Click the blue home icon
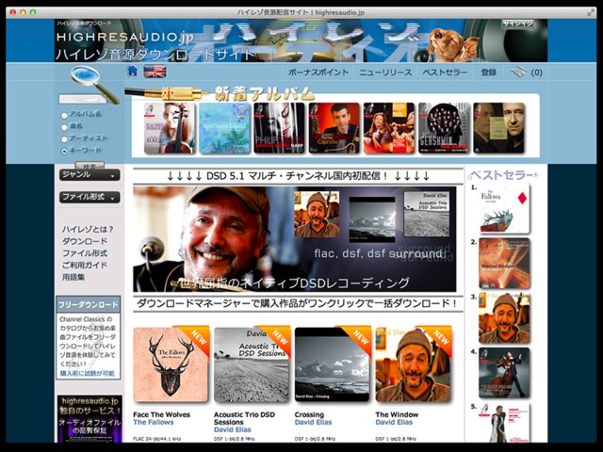This screenshot has height=452, width=603. tap(132, 72)
